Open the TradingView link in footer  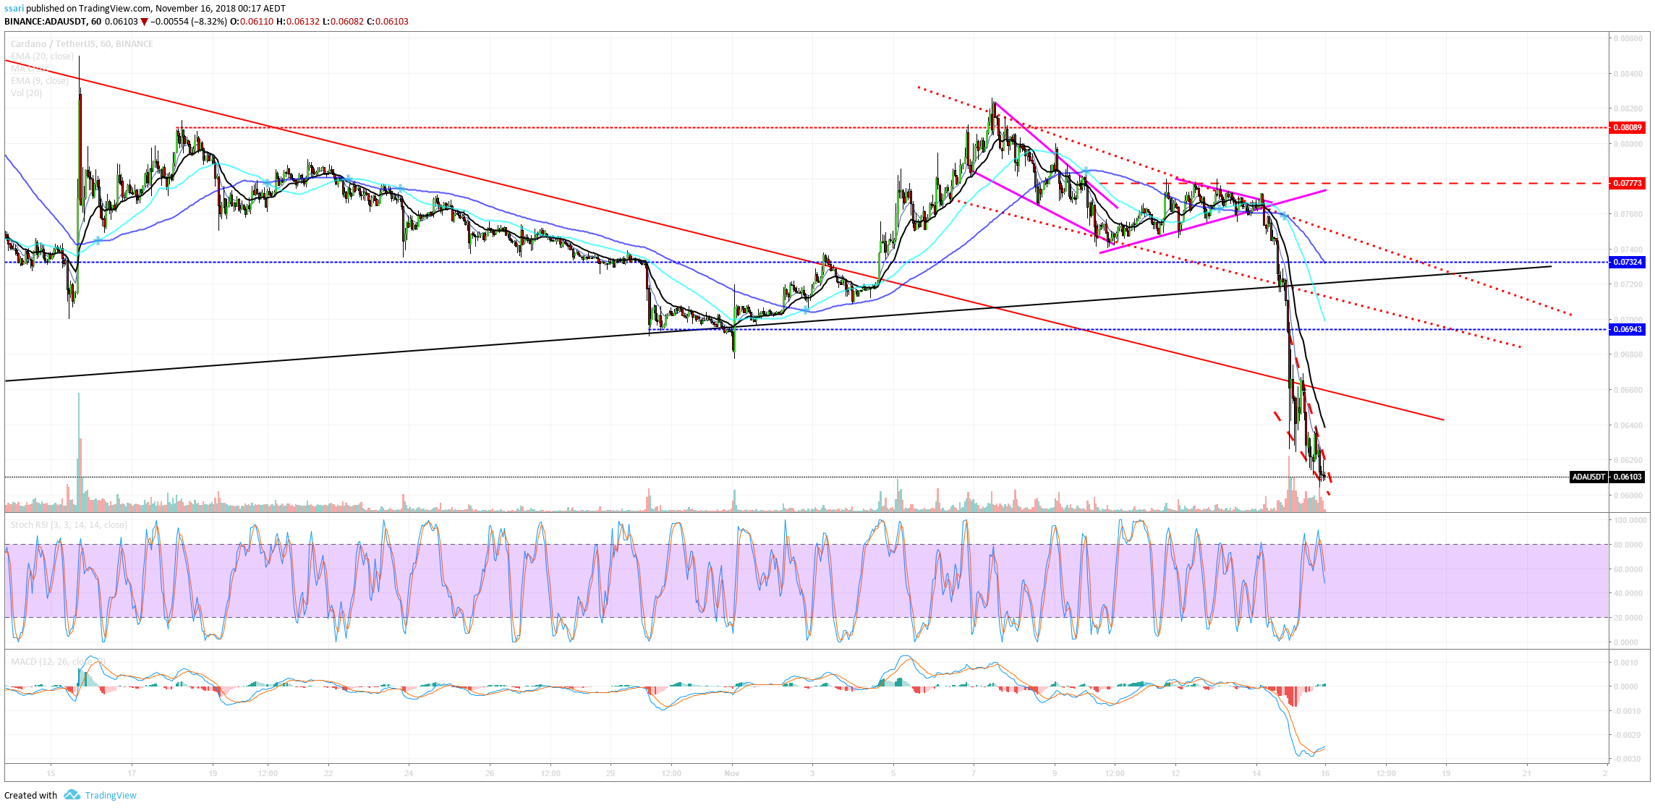111,796
